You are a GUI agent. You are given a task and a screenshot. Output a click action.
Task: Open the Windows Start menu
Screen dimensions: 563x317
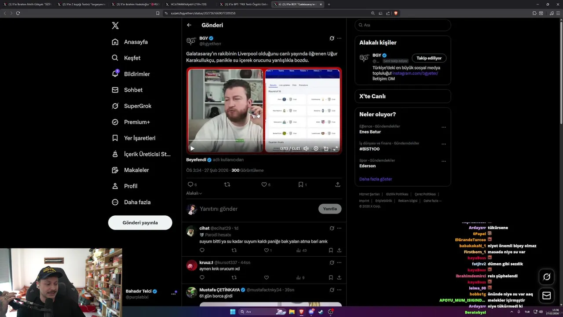(233, 312)
